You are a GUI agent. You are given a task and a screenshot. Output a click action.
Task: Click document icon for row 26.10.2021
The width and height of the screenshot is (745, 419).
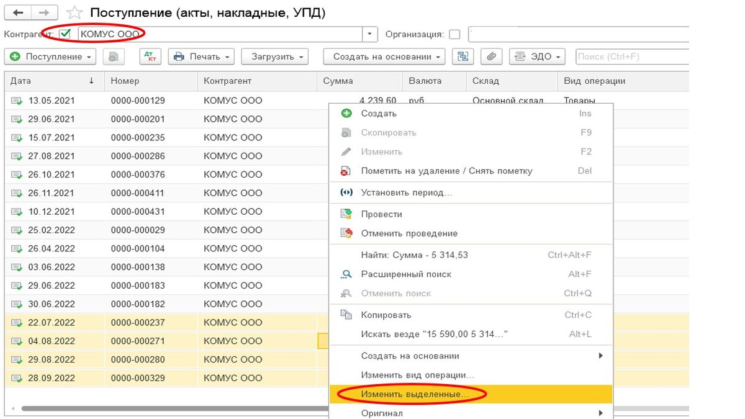tap(16, 174)
